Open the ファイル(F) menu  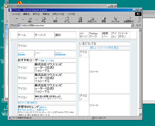point(16,14)
